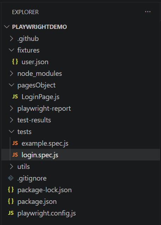Viewport: 161px width, 225px height.
Task: Select the EXPLORER panel title
Action: pyautogui.click(x=25, y=12)
